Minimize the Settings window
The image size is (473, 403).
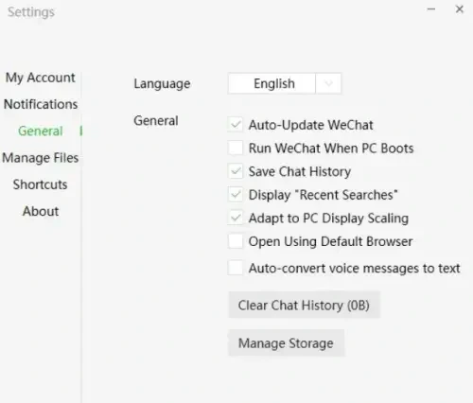431,9
